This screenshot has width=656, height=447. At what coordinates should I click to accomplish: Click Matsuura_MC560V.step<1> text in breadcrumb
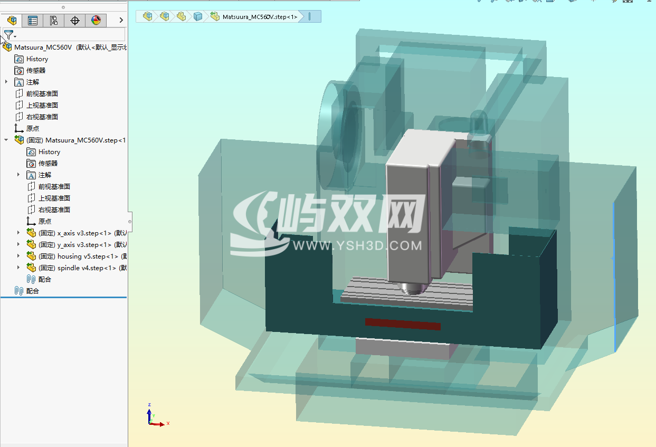(260, 17)
